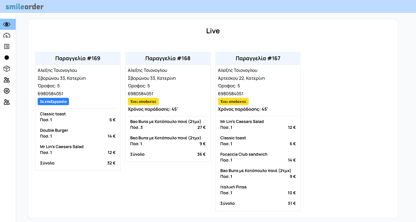Select Double Burger item in order #169
Viewport: 416px width, 222px height.
[x=54, y=130]
